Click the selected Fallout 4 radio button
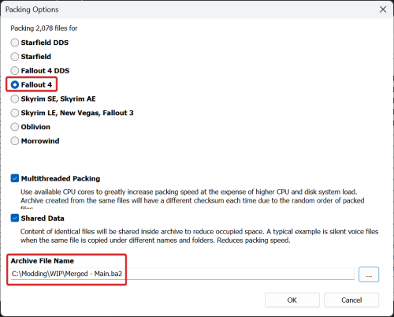This screenshot has height=317, width=394. click(x=15, y=84)
